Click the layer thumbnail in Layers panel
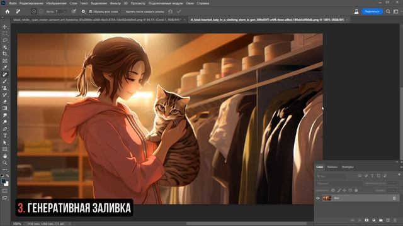The height and width of the screenshot is (226, 403). pos(327,198)
